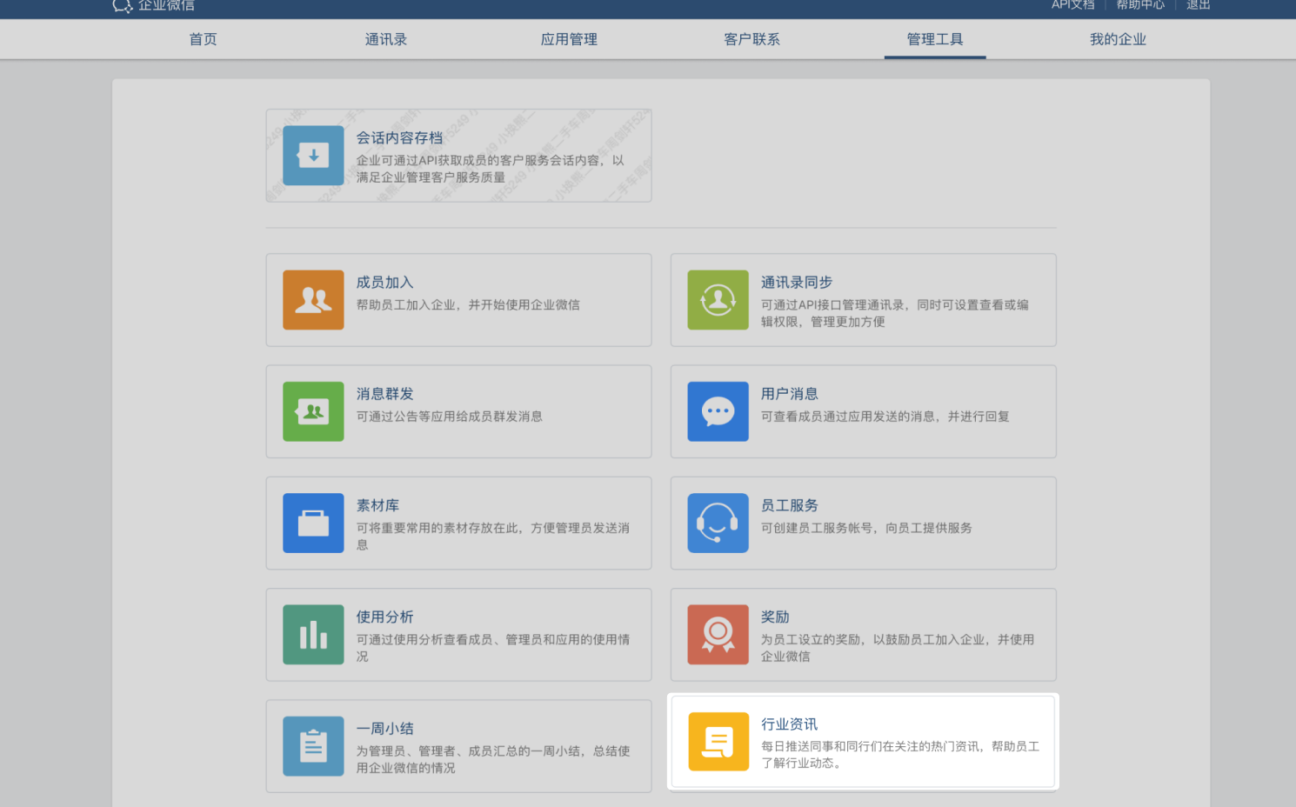The height and width of the screenshot is (807, 1296).
Task: Select the 管理工具 tab
Action: [935, 39]
